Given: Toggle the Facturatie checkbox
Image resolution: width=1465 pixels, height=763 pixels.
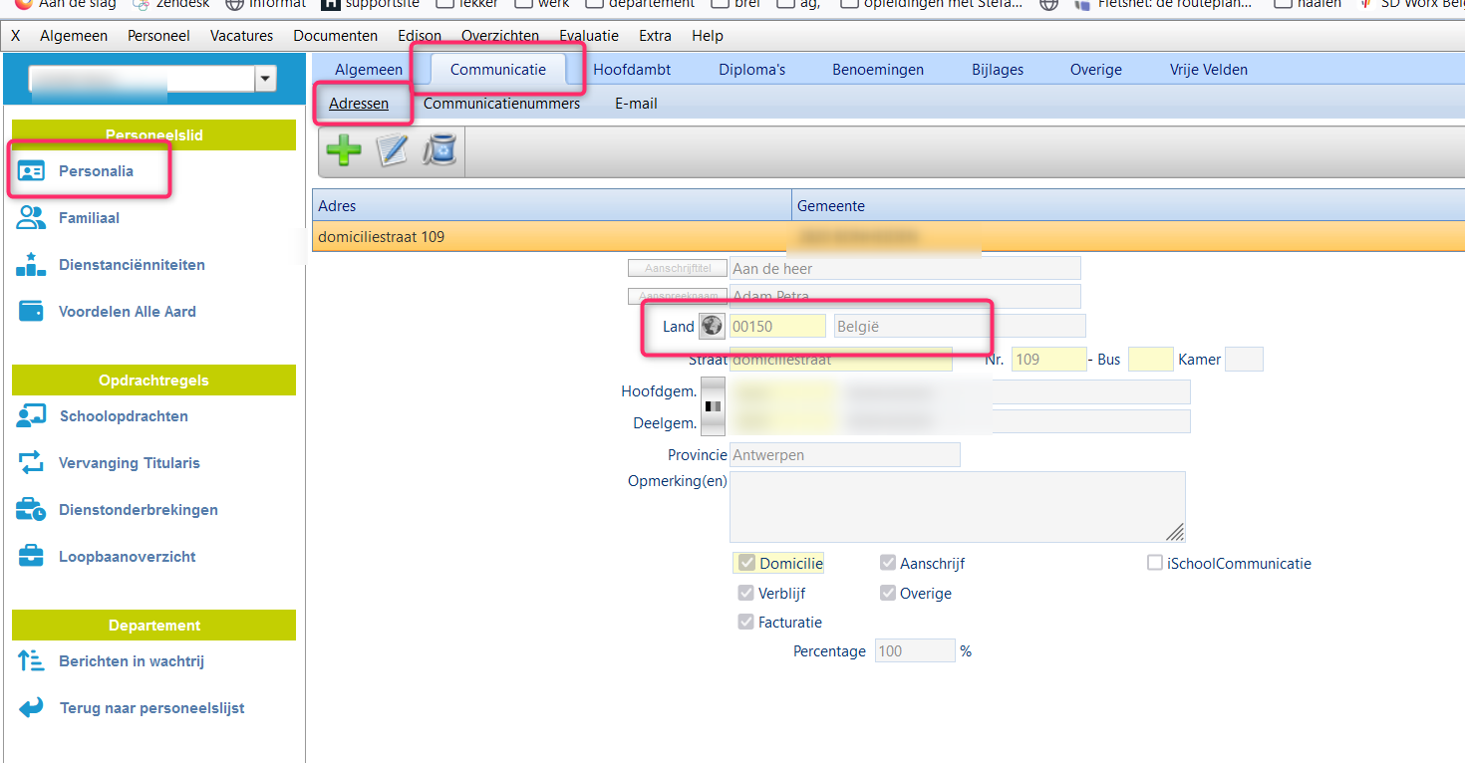Looking at the screenshot, I should (745, 623).
